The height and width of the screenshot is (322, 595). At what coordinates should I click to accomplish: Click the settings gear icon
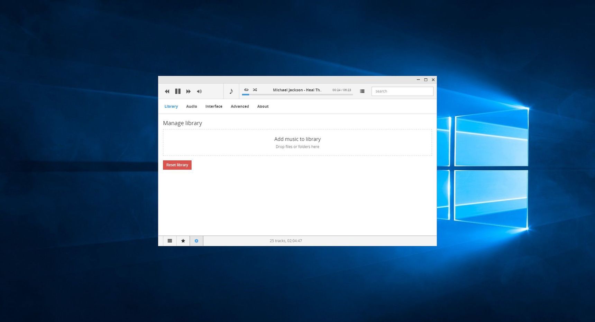196,241
